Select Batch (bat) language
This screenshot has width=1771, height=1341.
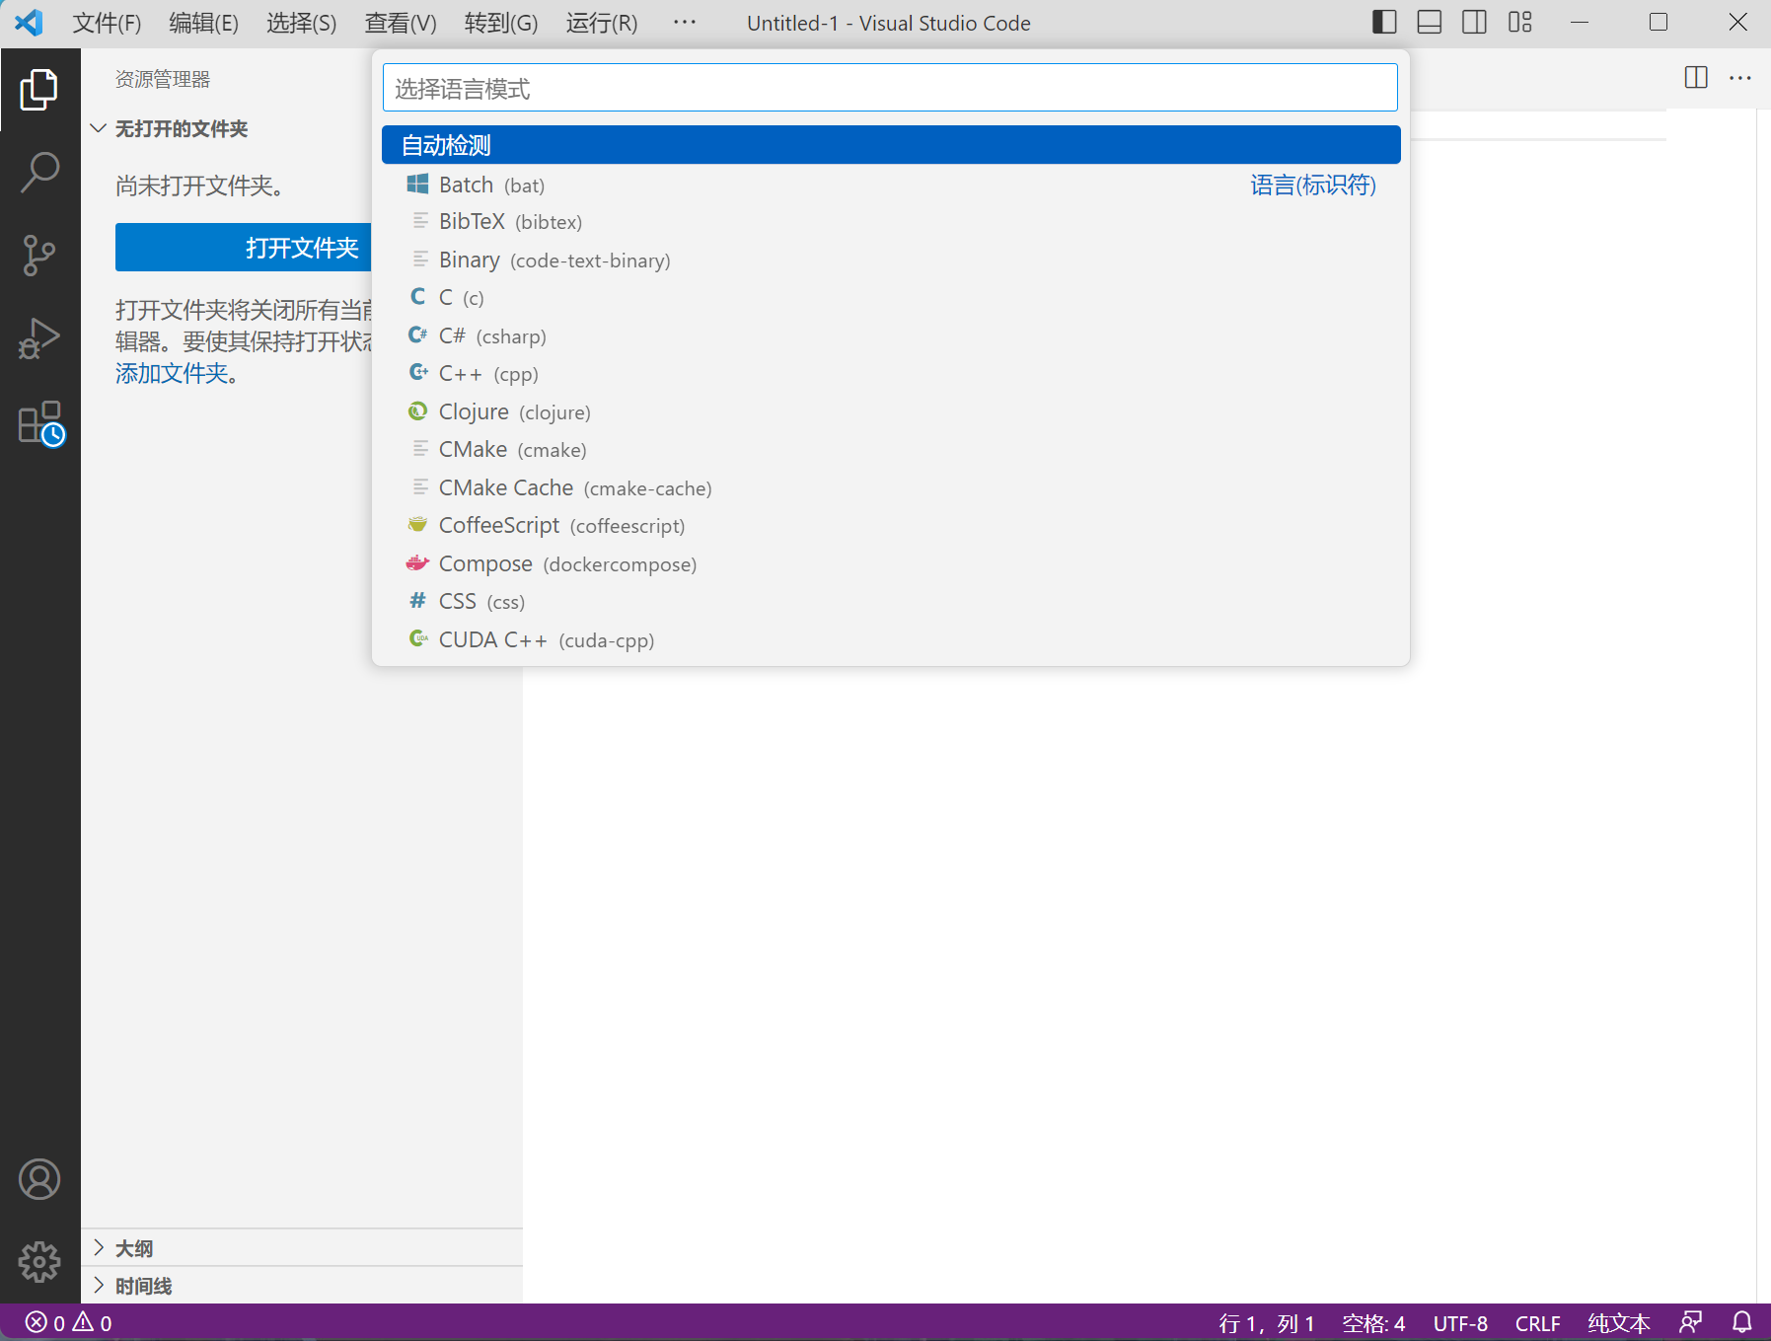[x=891, y=185]
